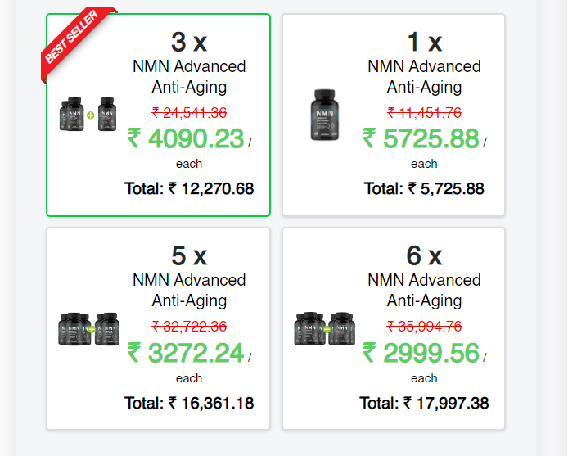Click the five-bottle product image
Screen dimensions: 568x456
[x=90, y=329]
